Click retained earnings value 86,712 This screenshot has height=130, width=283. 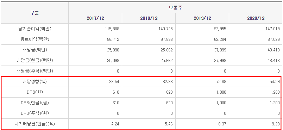tap(113, 39)
